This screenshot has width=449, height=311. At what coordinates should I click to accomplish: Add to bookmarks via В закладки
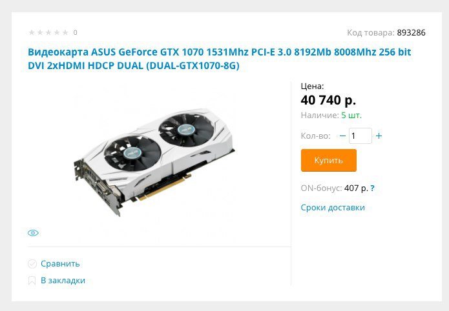(63, 281)
